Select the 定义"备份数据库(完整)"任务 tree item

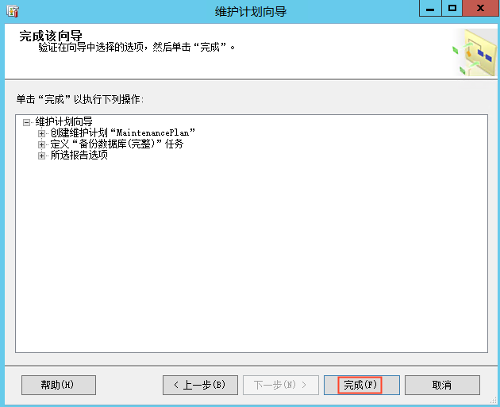[117, 144]
